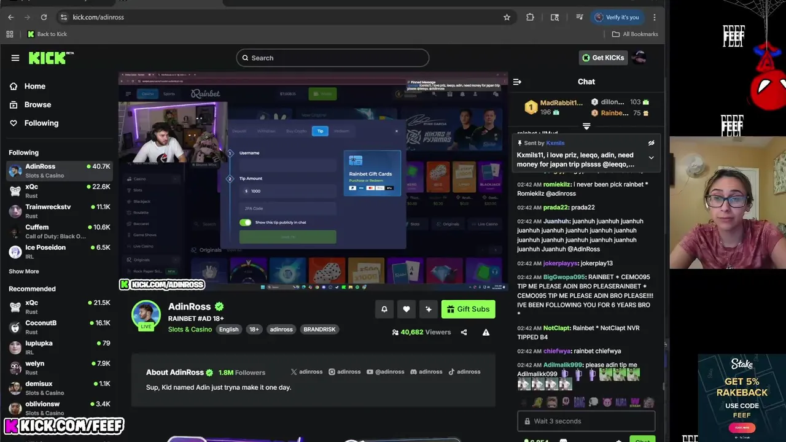Open the Kick hamburger menu
Screen dimensions: 786x442
pos(15,58)
